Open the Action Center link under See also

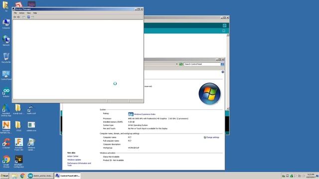pos(73,156)
